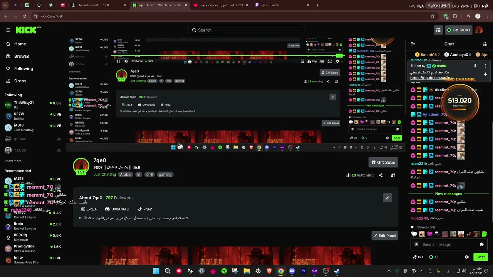Bookmark this page with star icon

(433, 16)
